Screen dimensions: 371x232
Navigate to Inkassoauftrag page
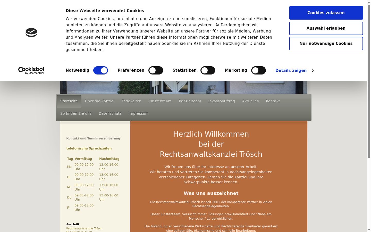[x=222, y=101]
